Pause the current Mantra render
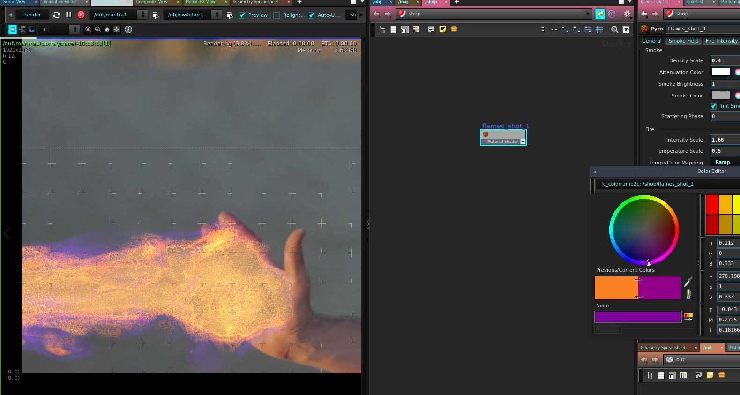Screen dimensions: 740x395 69,15
